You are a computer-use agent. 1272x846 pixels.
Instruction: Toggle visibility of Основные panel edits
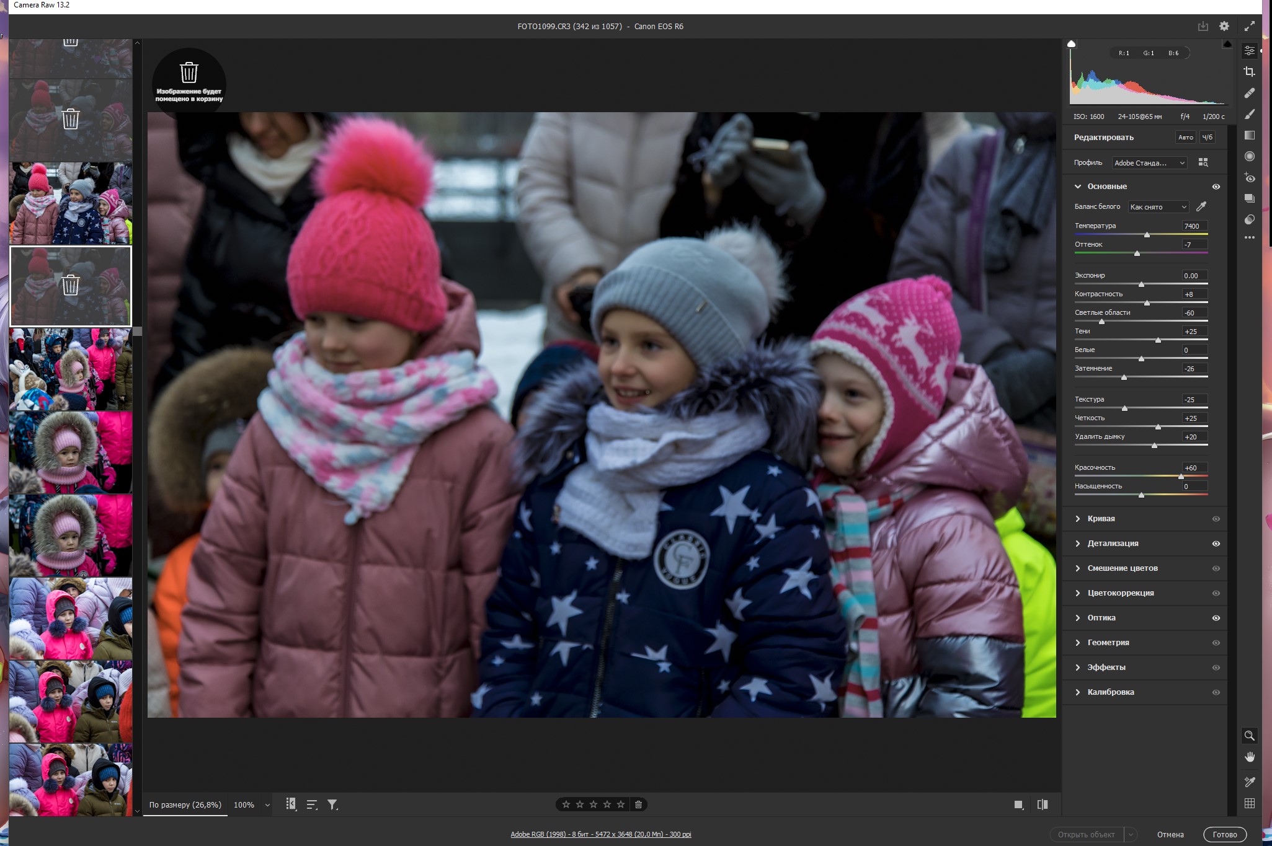[1216, 187]
